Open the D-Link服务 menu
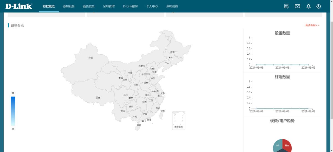The height and width of the screenshot is (152, 333). pos(130,6)
